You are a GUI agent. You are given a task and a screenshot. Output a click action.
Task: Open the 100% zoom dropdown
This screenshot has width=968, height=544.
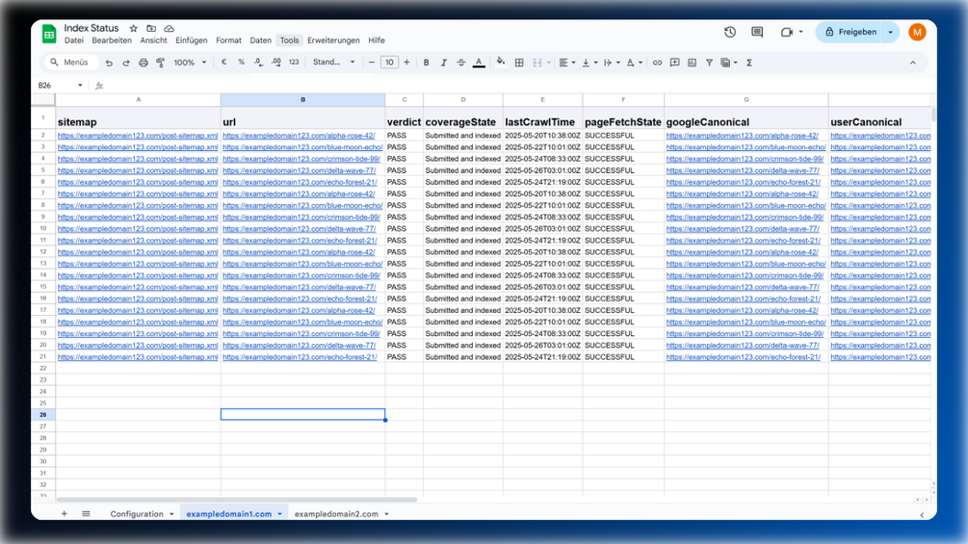tap(190, 63)
